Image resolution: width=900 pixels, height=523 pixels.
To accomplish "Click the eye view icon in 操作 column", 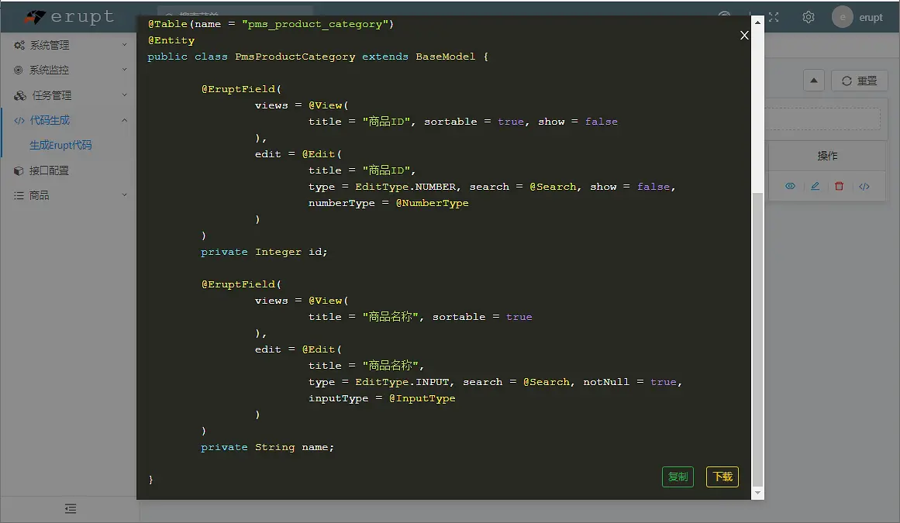I will [790, 187].
